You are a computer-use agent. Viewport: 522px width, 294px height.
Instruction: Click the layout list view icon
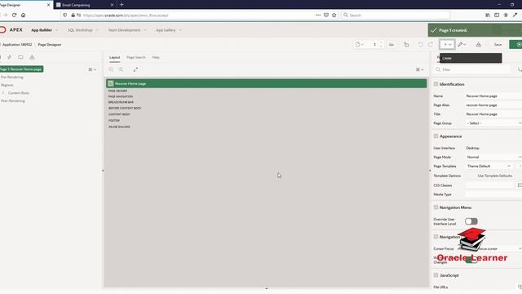(121, 69)
